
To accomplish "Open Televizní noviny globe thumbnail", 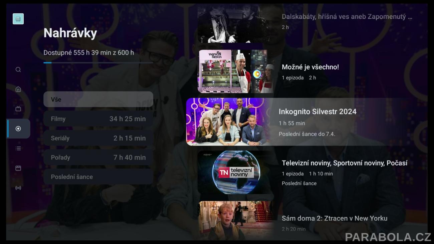I will point(236,172).
